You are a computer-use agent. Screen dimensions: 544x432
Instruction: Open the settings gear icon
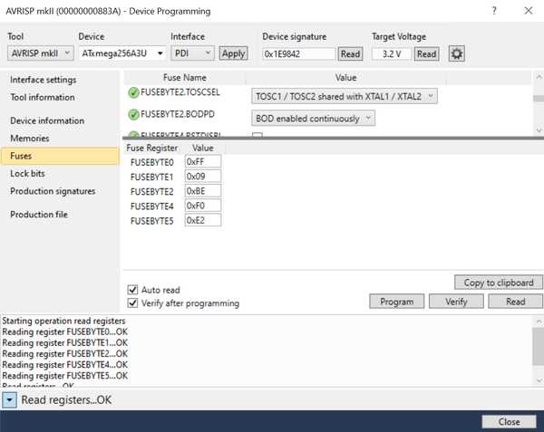click(x=457, y=53)
